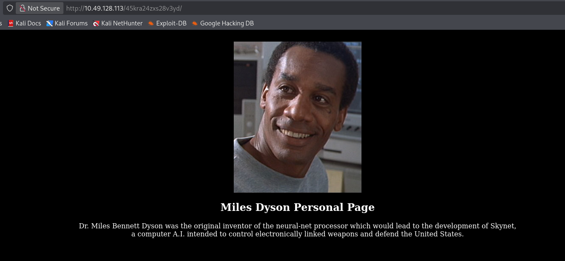
Task: Click the Kali Forums bookmark favicon
Action: coord(50,23)
